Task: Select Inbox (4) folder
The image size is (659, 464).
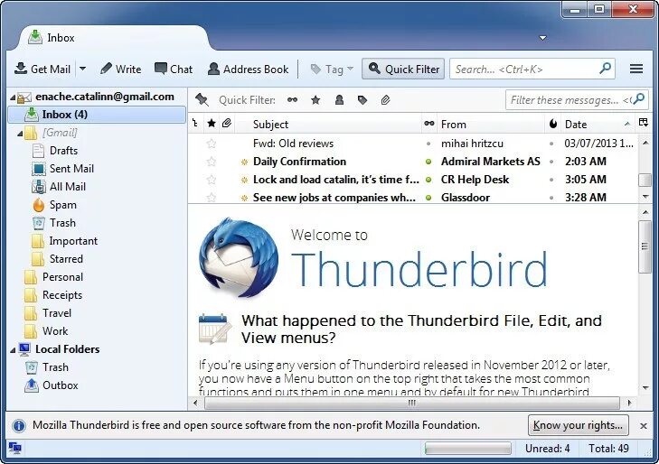Action: (97, 115)
